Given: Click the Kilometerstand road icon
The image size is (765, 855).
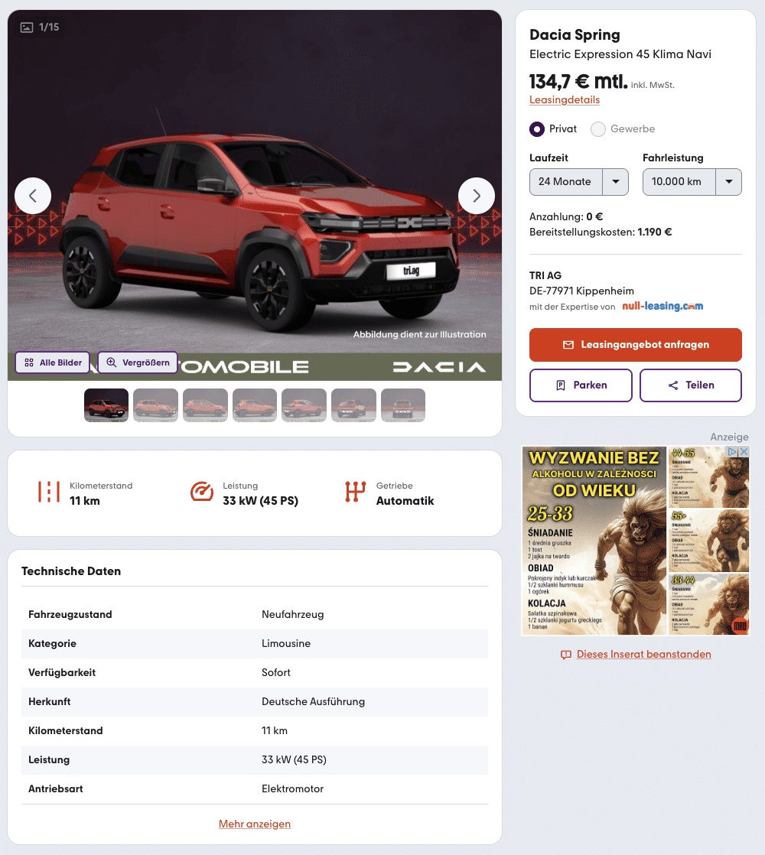Looking at the screenshot, I should (x=48, y=491).
